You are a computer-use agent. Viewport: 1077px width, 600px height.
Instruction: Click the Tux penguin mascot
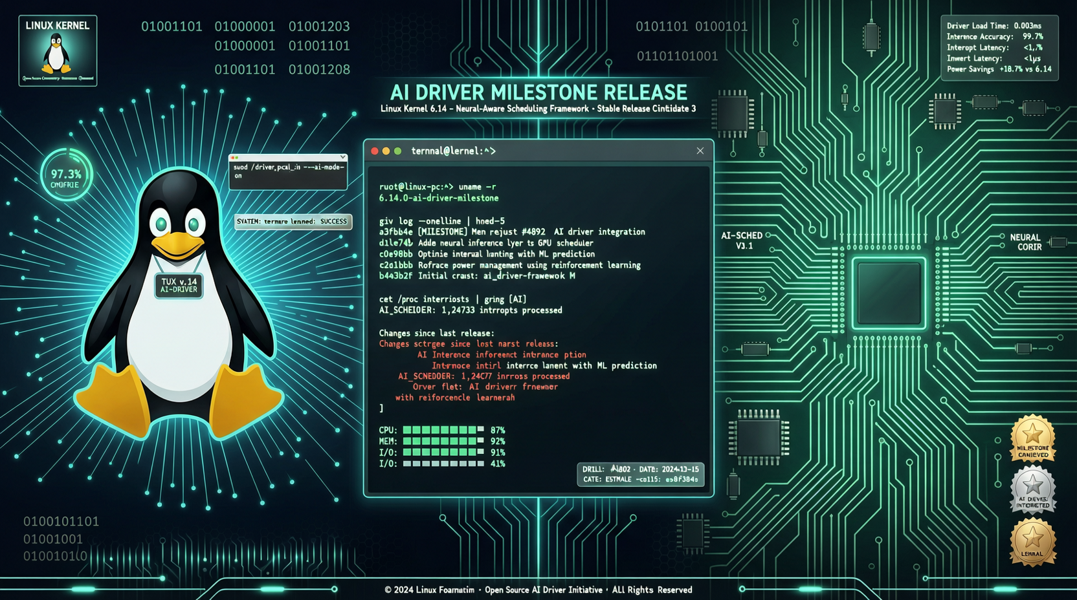(x=180, y=304)
